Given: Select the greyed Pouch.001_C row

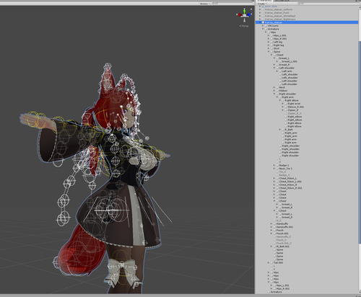Looking at the screenshot, I should click(307, 243).
